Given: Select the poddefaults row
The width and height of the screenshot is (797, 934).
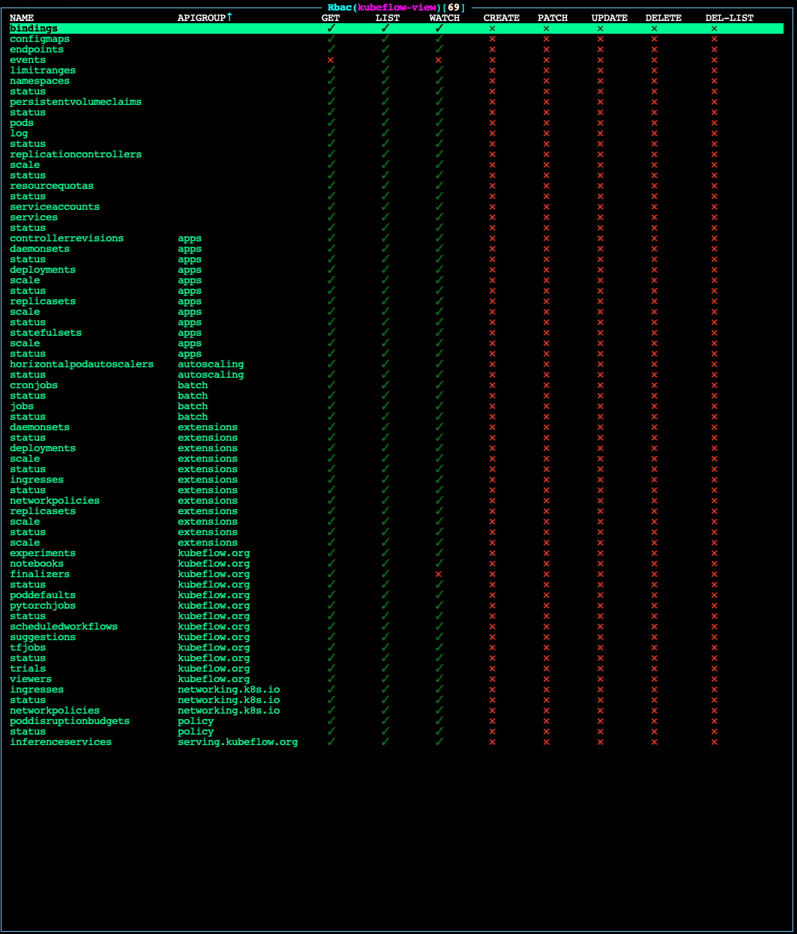Looking at the screenshot, I should (x=397, y=595).
